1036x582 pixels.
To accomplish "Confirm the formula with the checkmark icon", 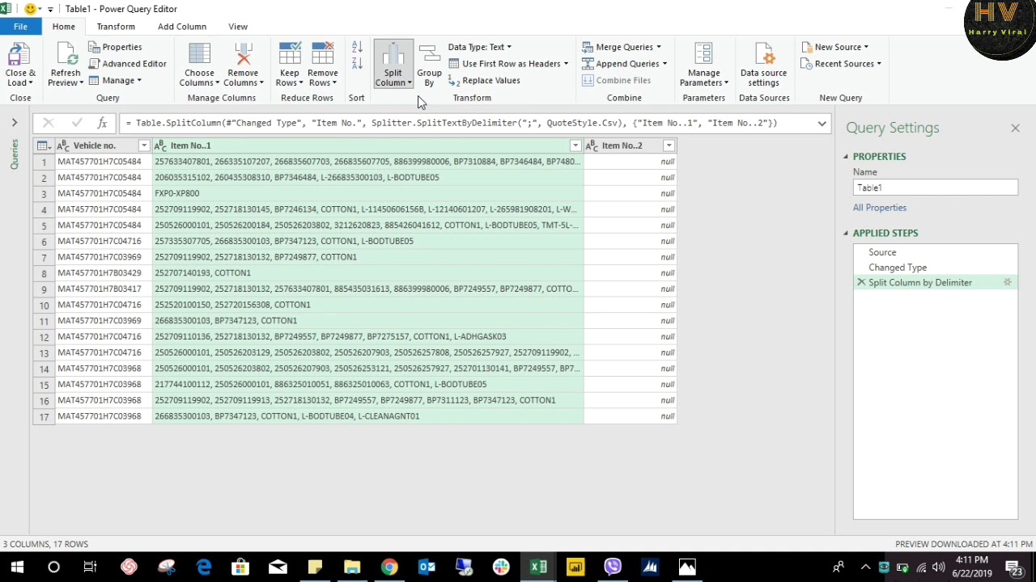I will pos(76,123).
